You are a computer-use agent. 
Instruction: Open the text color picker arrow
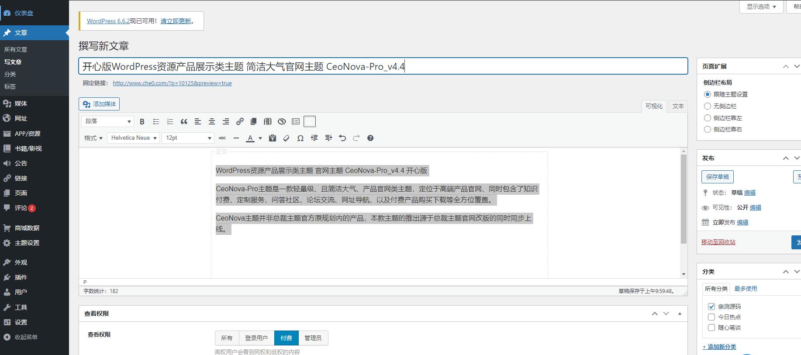260,138
